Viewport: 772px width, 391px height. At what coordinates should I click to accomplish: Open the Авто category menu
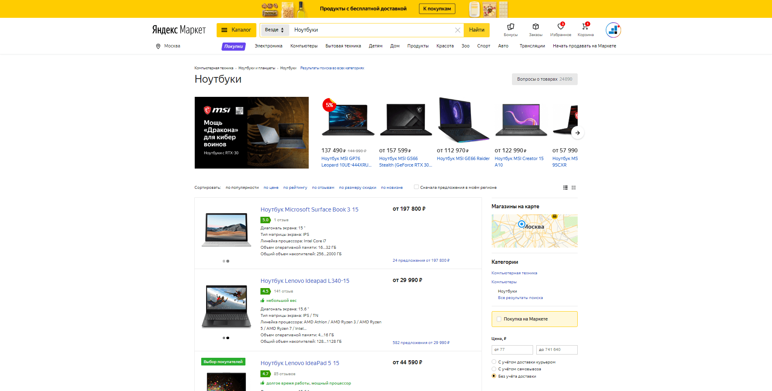pyautogui.click(x=503, y=46)
